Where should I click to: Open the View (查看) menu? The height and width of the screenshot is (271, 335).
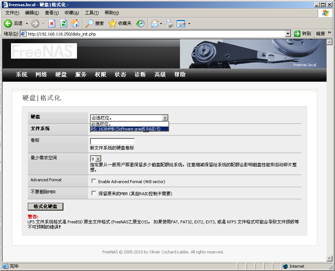[x=52, y=13]
